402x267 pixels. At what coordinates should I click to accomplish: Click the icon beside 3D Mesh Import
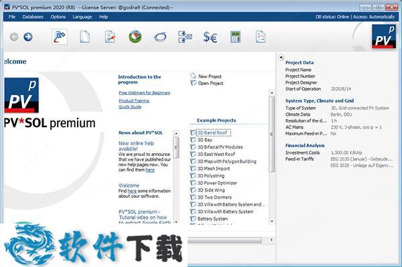[x=193, y=169]
